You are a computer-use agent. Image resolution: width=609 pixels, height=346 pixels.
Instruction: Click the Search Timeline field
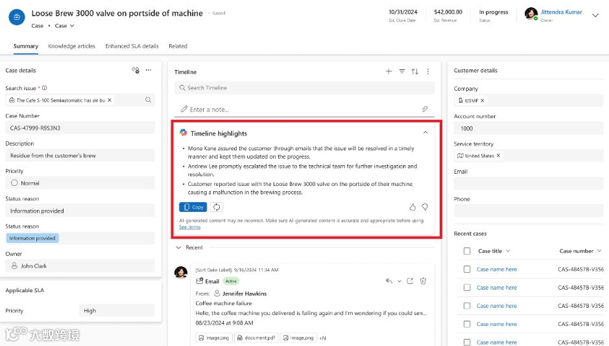pyautogui.click(x=304, y=87)
